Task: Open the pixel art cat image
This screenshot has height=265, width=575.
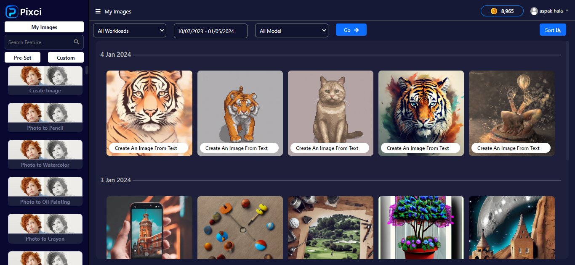Action: point(330,113)
